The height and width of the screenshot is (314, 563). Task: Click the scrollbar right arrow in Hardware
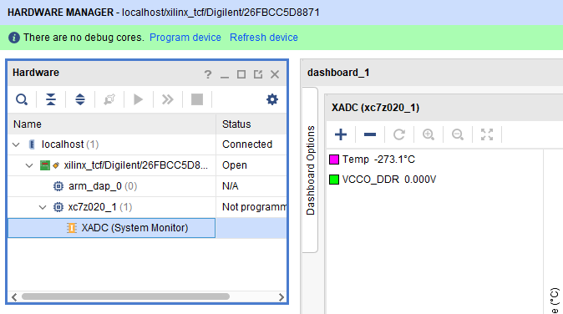(281, 296)
